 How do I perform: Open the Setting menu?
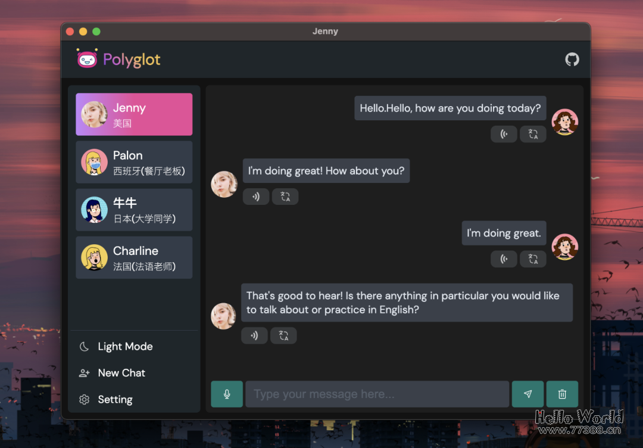pyautogui.click(x=115, y=400)
